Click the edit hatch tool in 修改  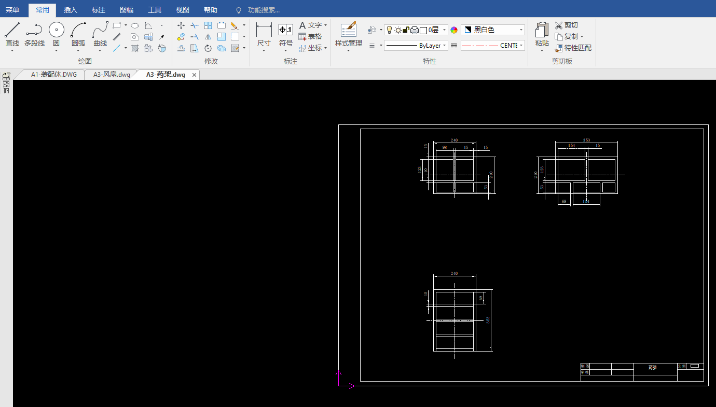[x=235, y=48]
